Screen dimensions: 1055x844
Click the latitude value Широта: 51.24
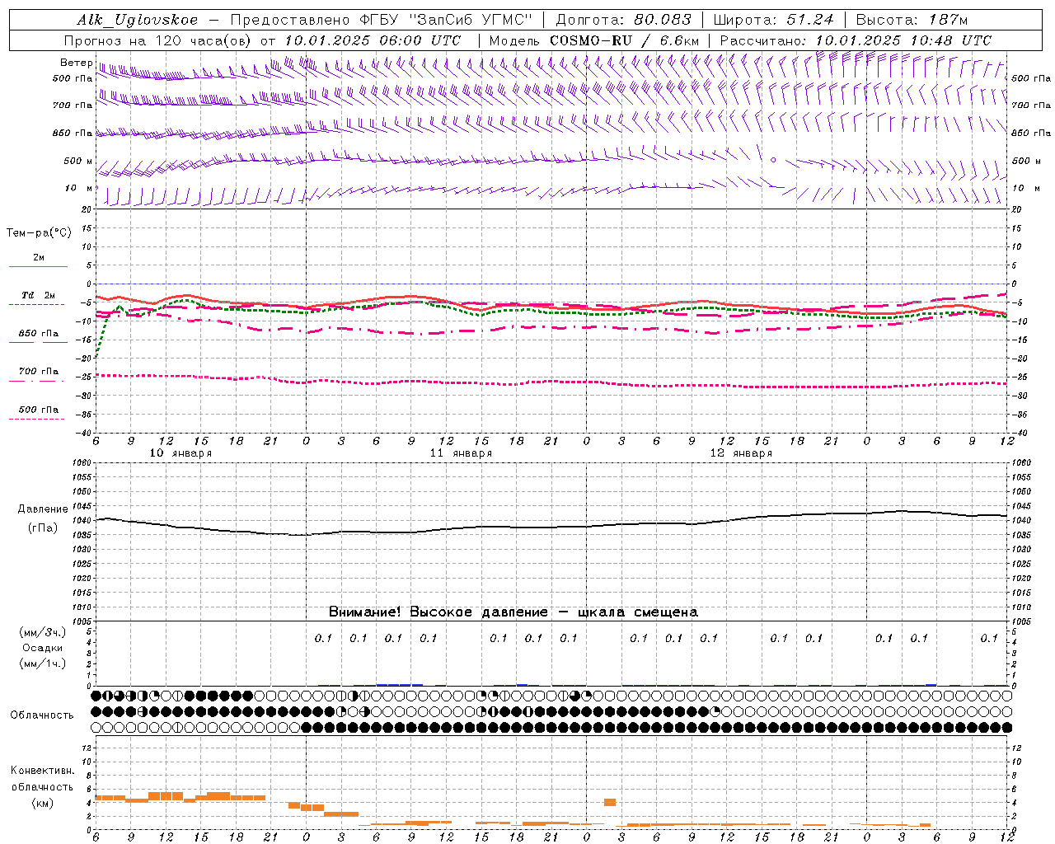[773, 20]
